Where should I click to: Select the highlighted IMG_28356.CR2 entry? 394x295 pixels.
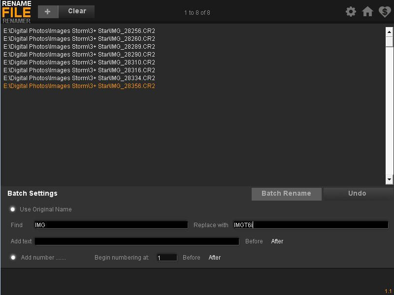point(79,86)
